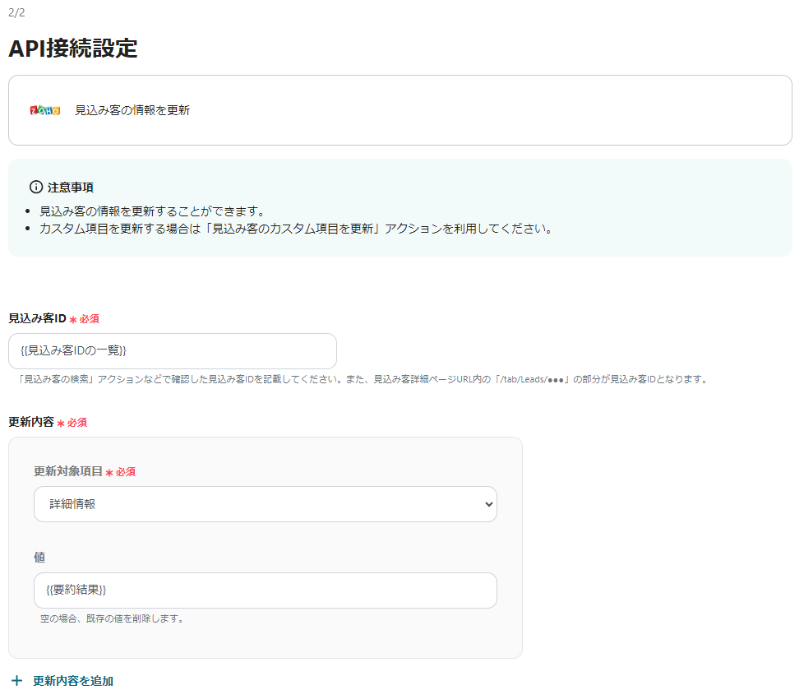Click the 2/2 step indicator
Screen dimensions: 804x690
click(x=16, y=12)
